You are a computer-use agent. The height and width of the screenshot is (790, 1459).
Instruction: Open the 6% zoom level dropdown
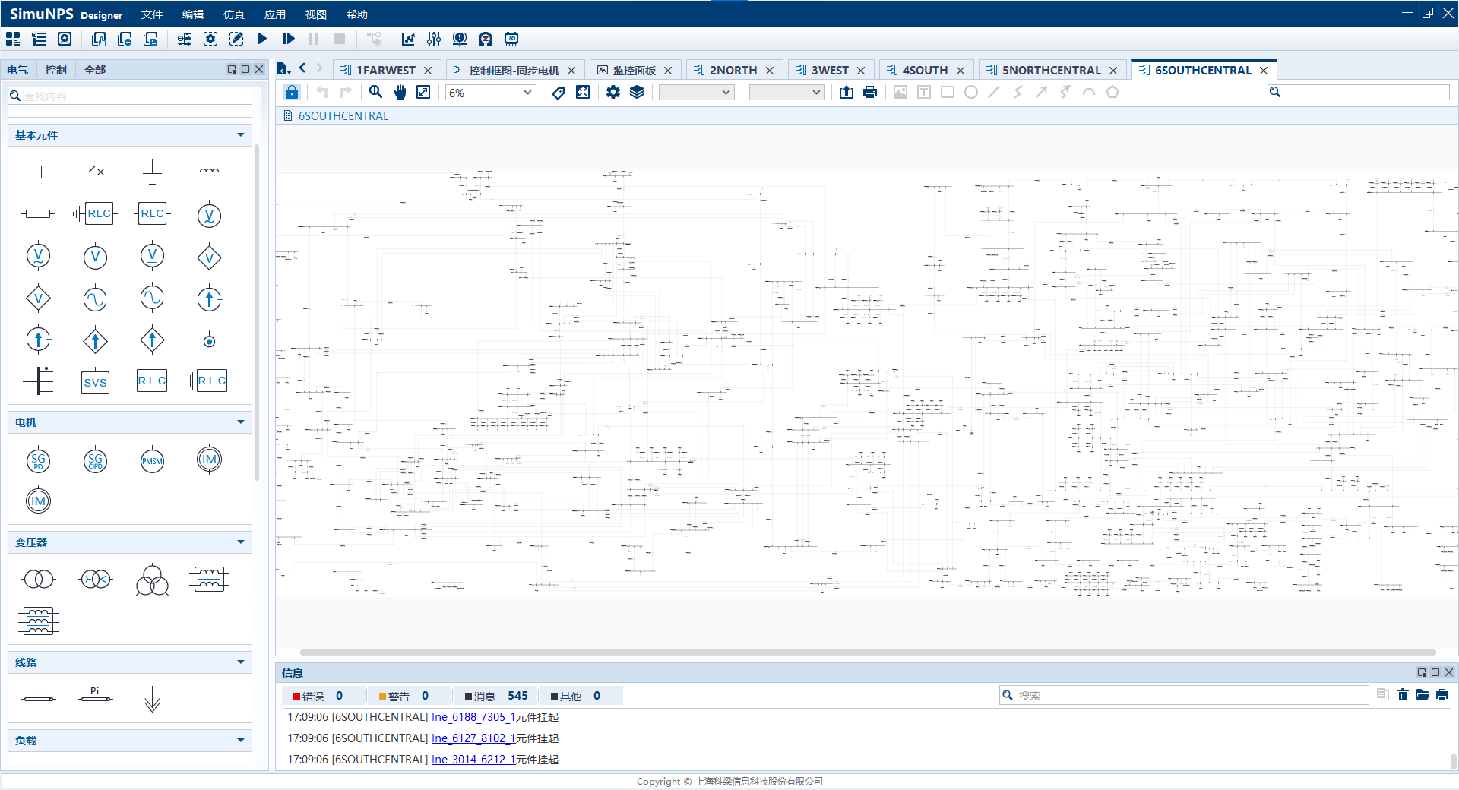[491, 93]
